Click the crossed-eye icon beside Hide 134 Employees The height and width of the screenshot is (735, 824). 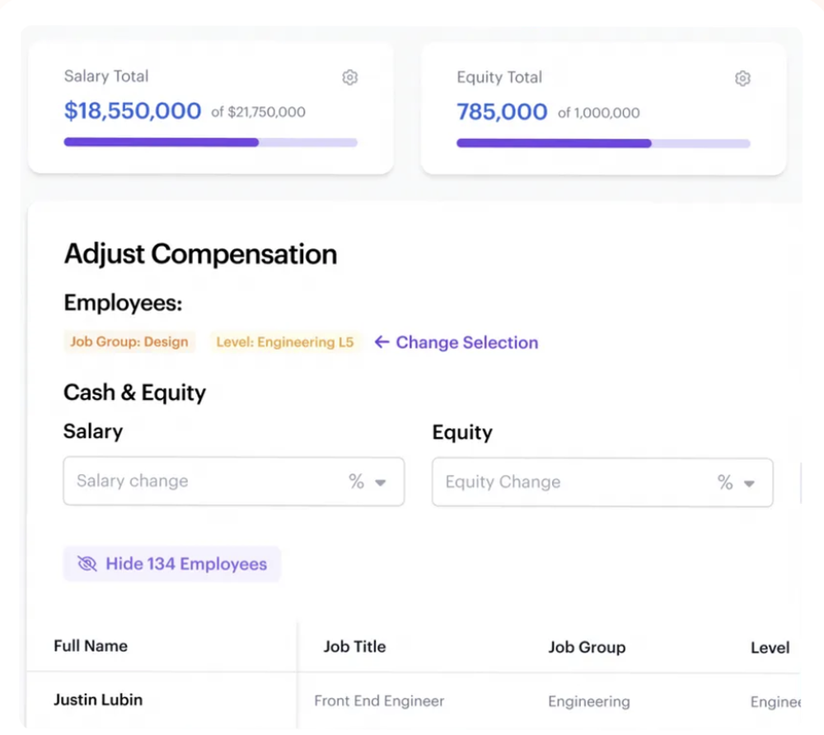coord(87,564)
